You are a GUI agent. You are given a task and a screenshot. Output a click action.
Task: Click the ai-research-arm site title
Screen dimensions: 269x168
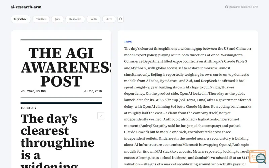coord(26,7)
